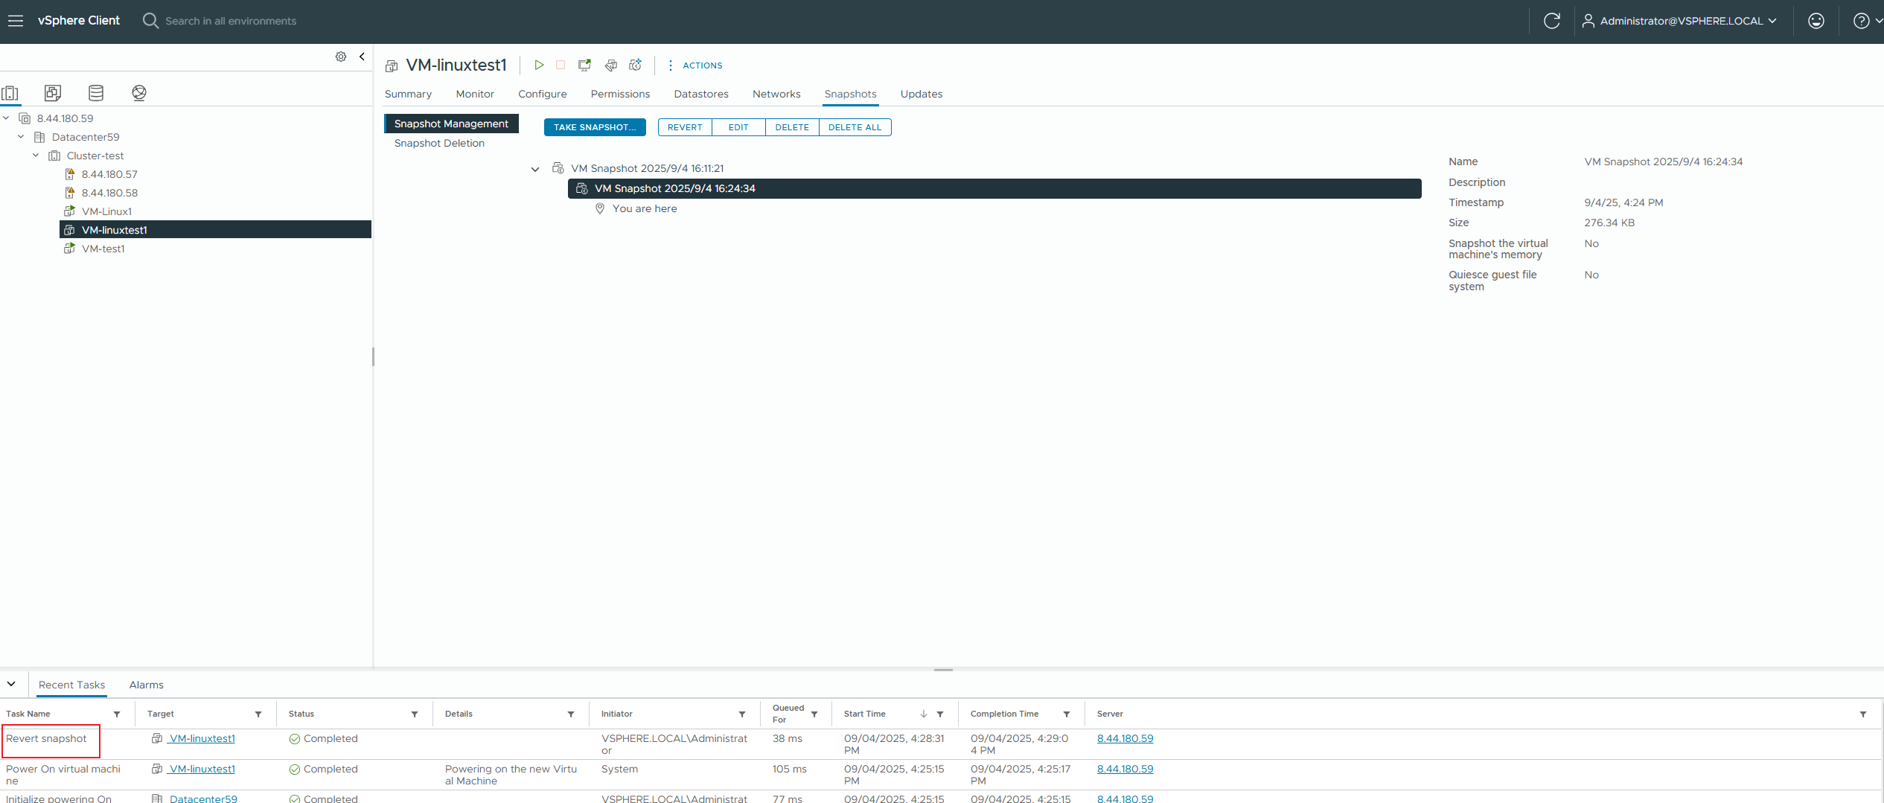Filter the Details column
Viewport: 1884px width, 803px height.
click(x=571, y=714)
